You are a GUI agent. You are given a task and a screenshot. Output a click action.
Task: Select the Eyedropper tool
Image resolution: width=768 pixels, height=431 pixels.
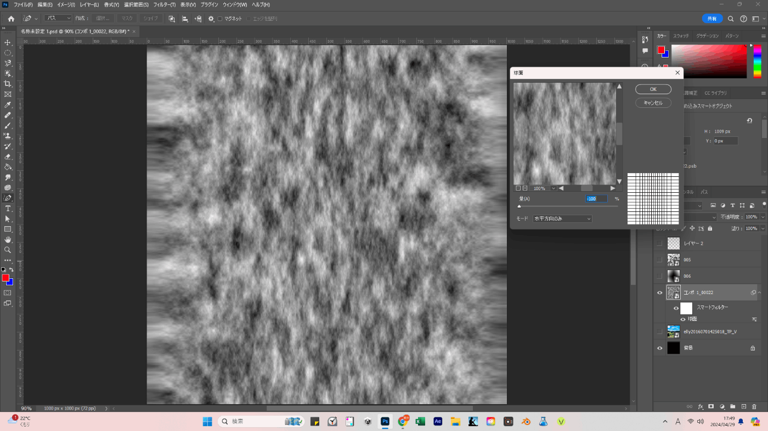coord(8,105)
